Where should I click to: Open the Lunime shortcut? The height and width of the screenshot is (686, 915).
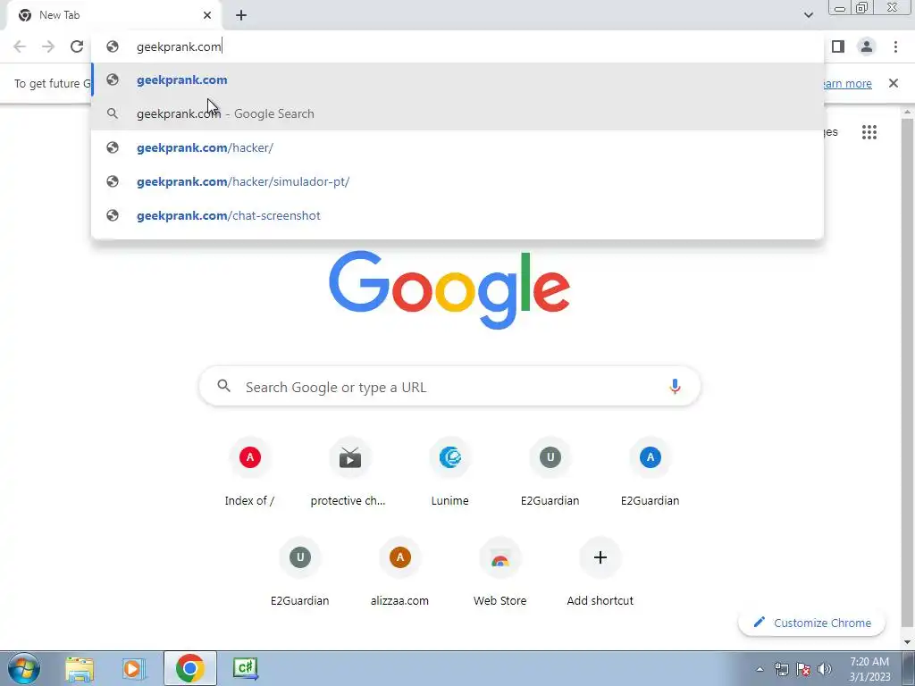pos(450,473)
